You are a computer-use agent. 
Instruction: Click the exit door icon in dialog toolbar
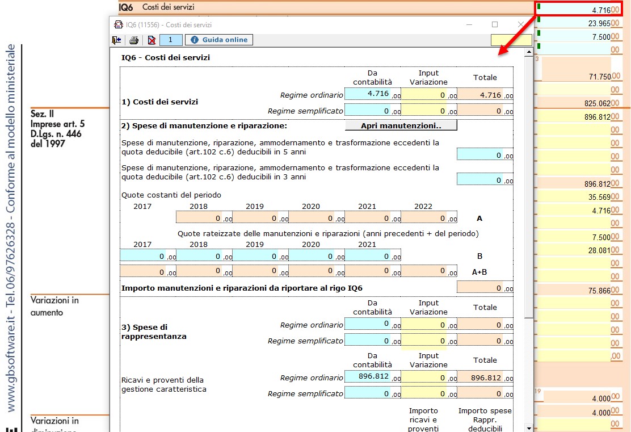pyautogui.click(x=117, y=40)
